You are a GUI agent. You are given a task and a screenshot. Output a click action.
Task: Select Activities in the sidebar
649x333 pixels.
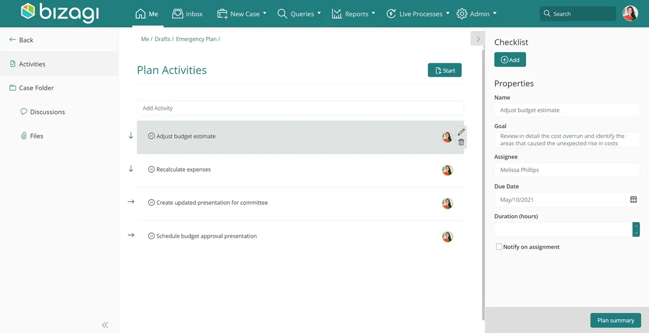click(59, 64)
